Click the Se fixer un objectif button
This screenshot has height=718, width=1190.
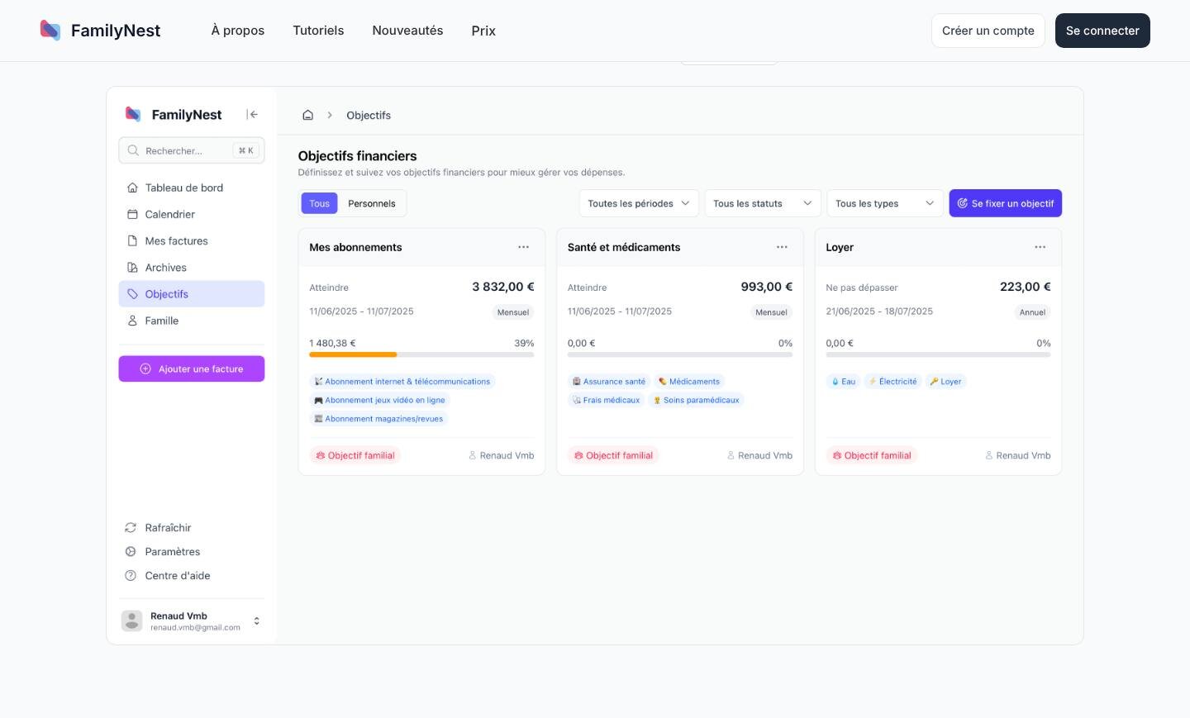pos(1005,203)
